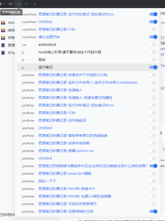Enable jsInNote 添加笔记内css snippet toggle
165x221 pixels.
[x=153, y=105]
